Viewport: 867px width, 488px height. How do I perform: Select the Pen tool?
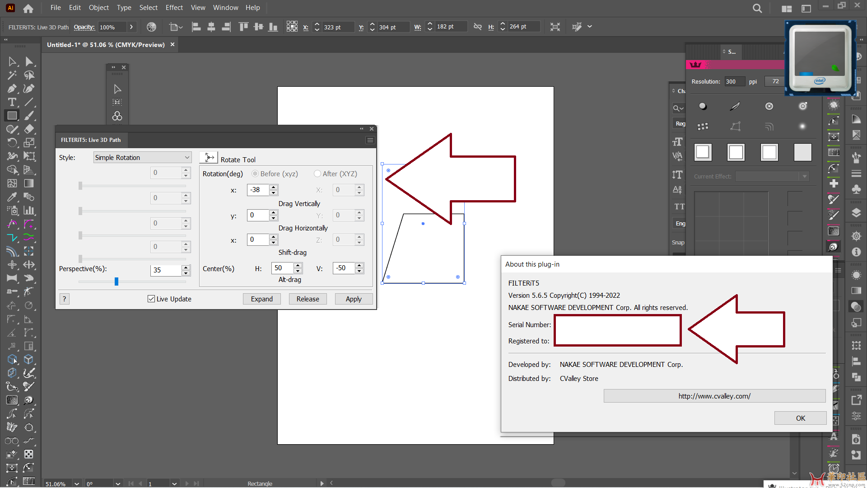[12, 89]
